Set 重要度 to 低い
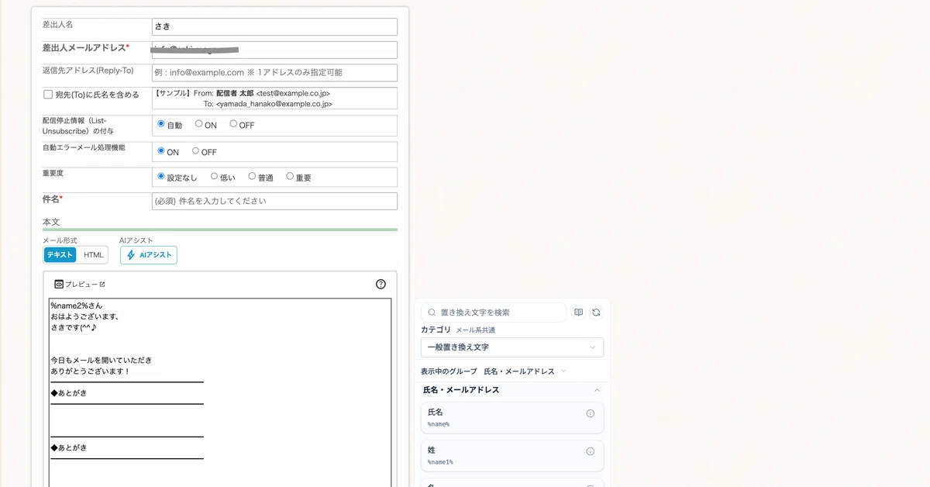This screenshot has width=930, height=487. tap(215, 176)
